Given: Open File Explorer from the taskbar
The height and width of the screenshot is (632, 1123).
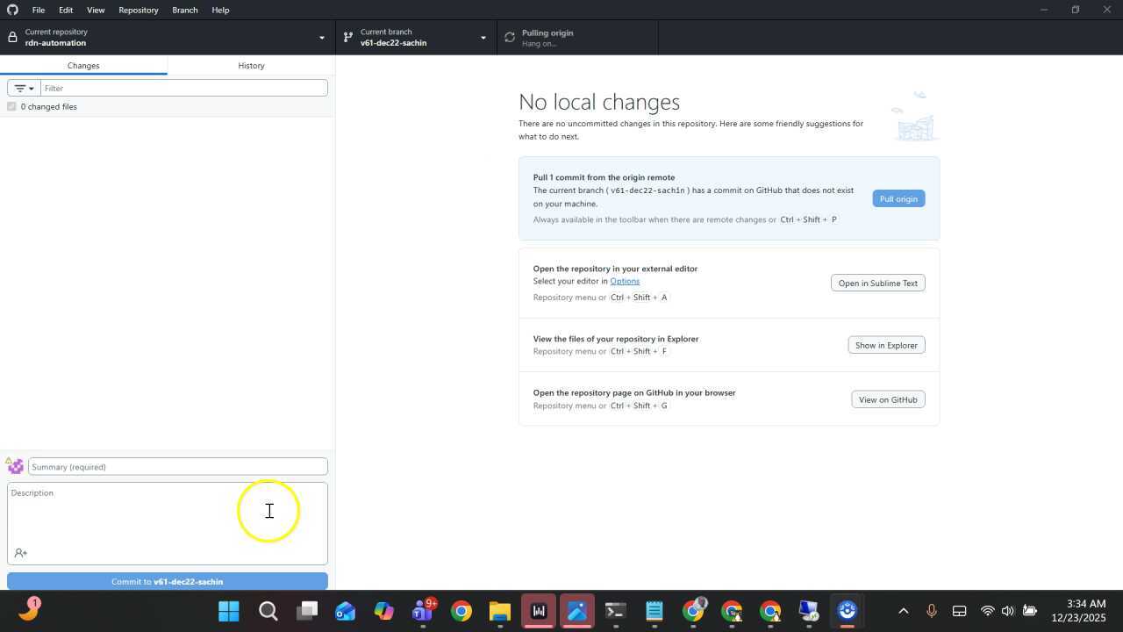Looking at the screenshot, I should click(499, 611).
